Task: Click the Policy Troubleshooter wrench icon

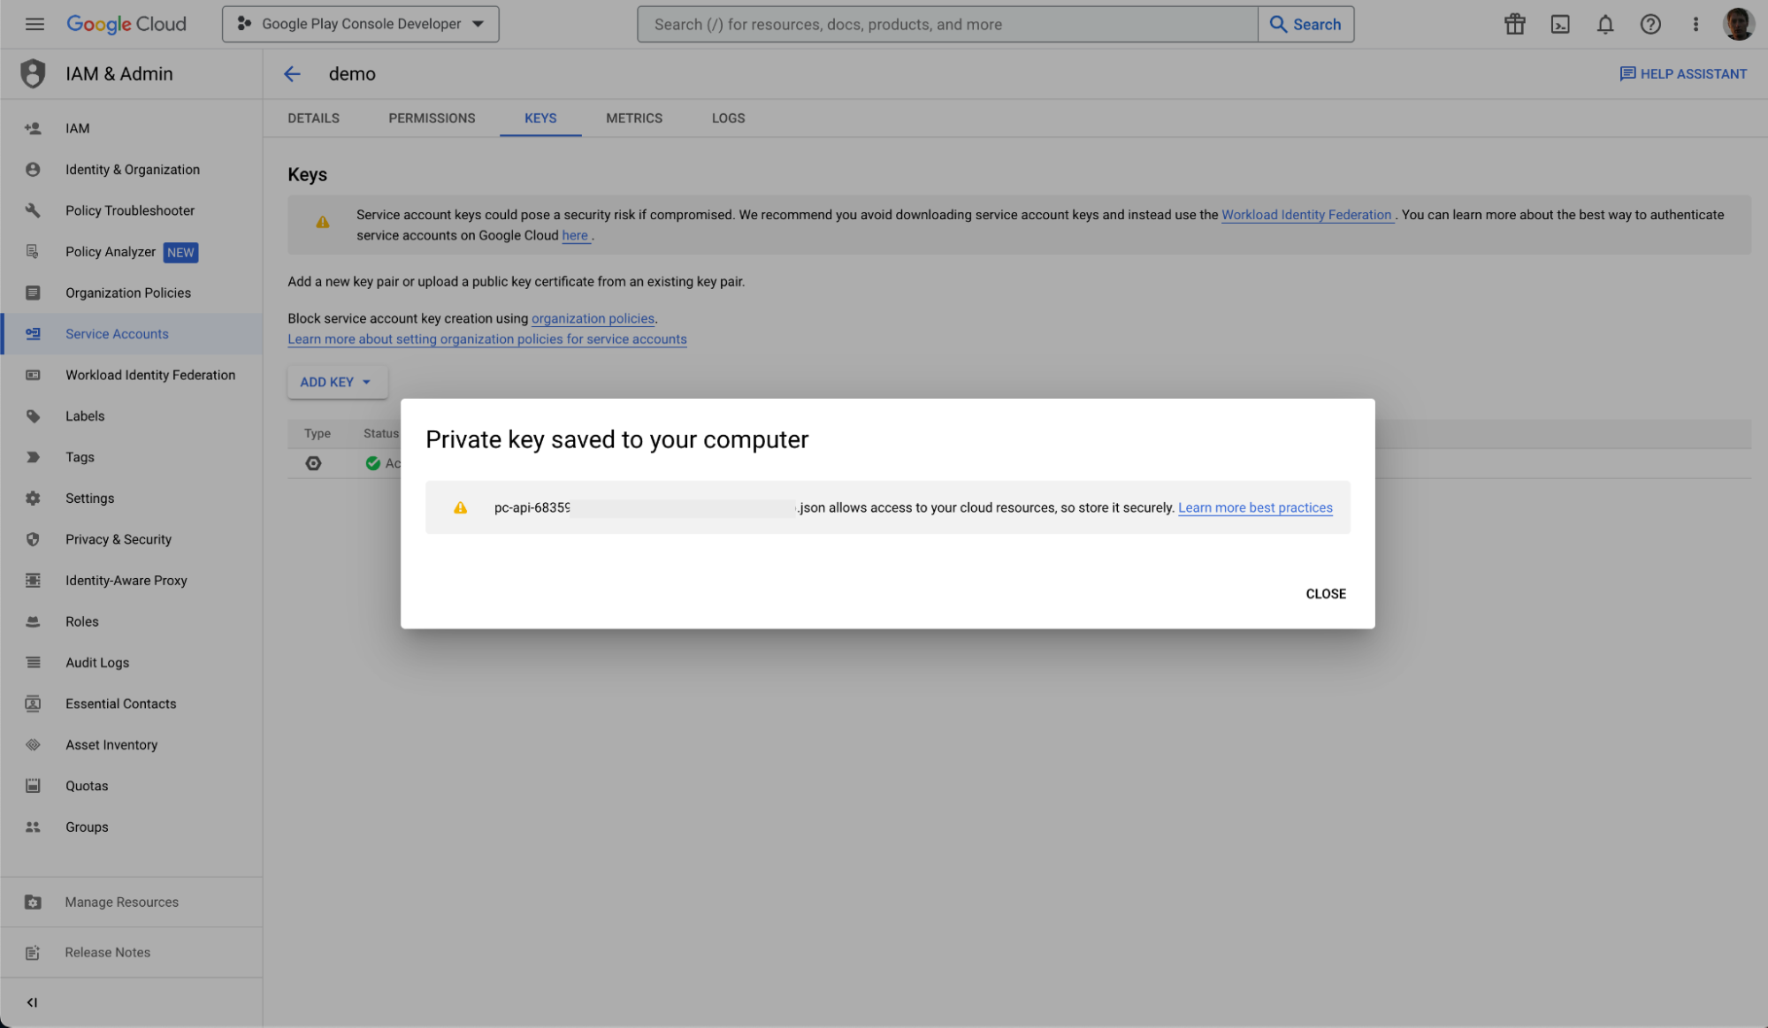Action: (x=33, y=210)
